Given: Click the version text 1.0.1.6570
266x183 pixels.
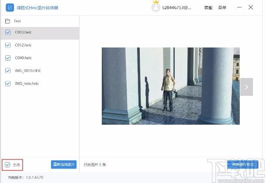Looking at the screenshot, I should click(x=35, y=177).
